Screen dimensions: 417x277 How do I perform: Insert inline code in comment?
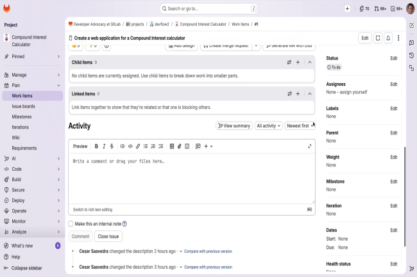click(130, 146)
